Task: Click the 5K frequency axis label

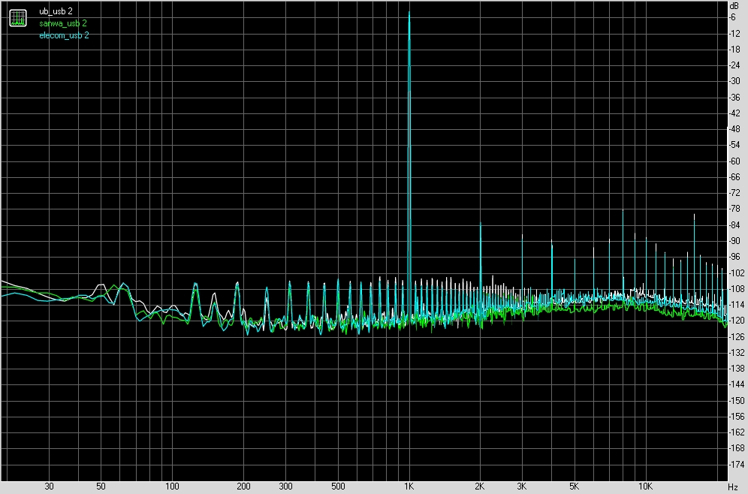Action: click(574, 486)
